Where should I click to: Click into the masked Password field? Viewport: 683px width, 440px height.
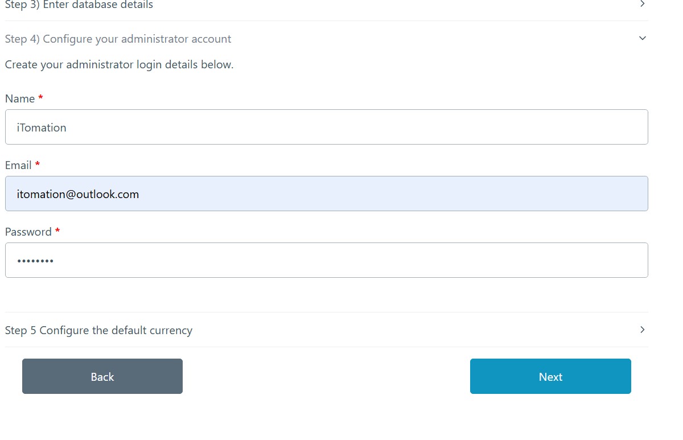pos(327,260)
